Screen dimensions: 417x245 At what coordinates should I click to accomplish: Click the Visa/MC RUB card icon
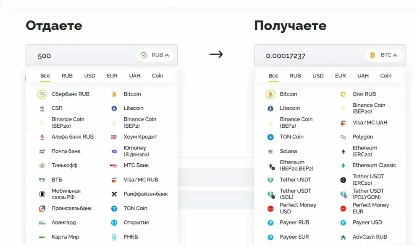point(114,180)
